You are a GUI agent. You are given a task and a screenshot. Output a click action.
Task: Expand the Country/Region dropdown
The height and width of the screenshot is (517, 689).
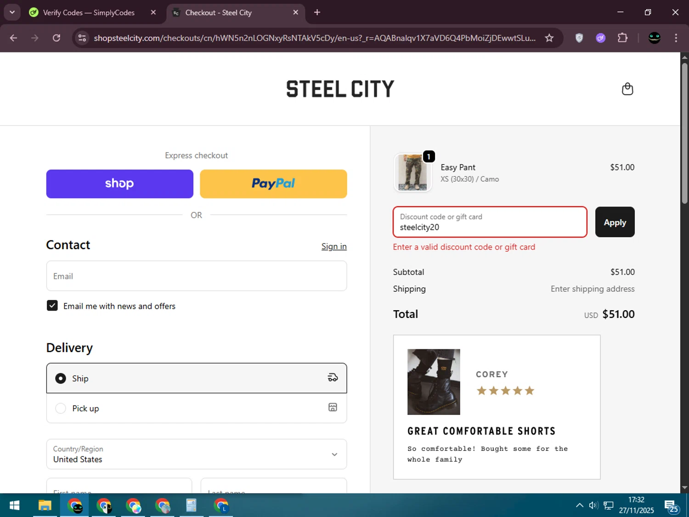point(197,454)
